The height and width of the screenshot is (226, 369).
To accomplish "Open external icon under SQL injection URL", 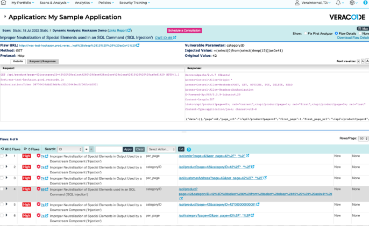I will (x=181, y=199).
